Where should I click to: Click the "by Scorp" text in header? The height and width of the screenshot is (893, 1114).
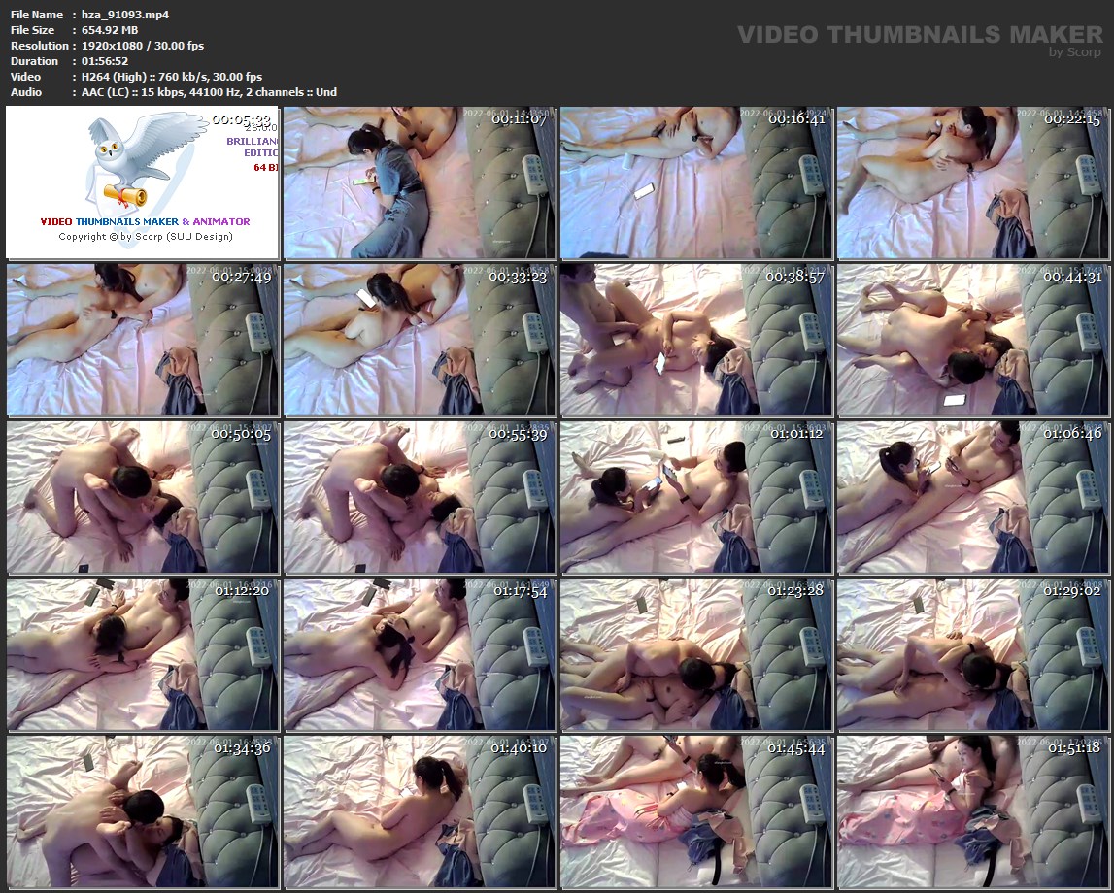pos(1074,52)
